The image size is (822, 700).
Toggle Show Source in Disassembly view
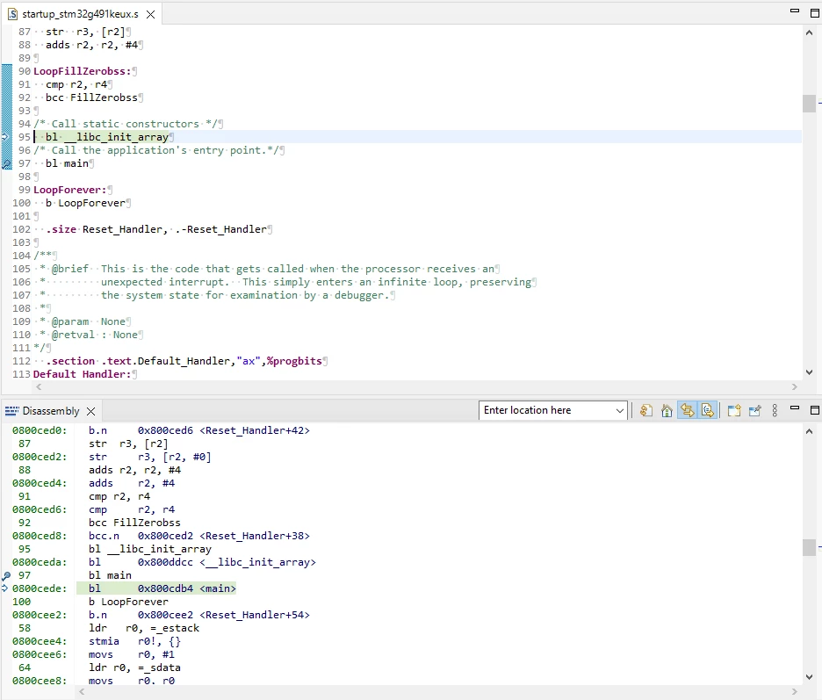[x=707, y=410]
